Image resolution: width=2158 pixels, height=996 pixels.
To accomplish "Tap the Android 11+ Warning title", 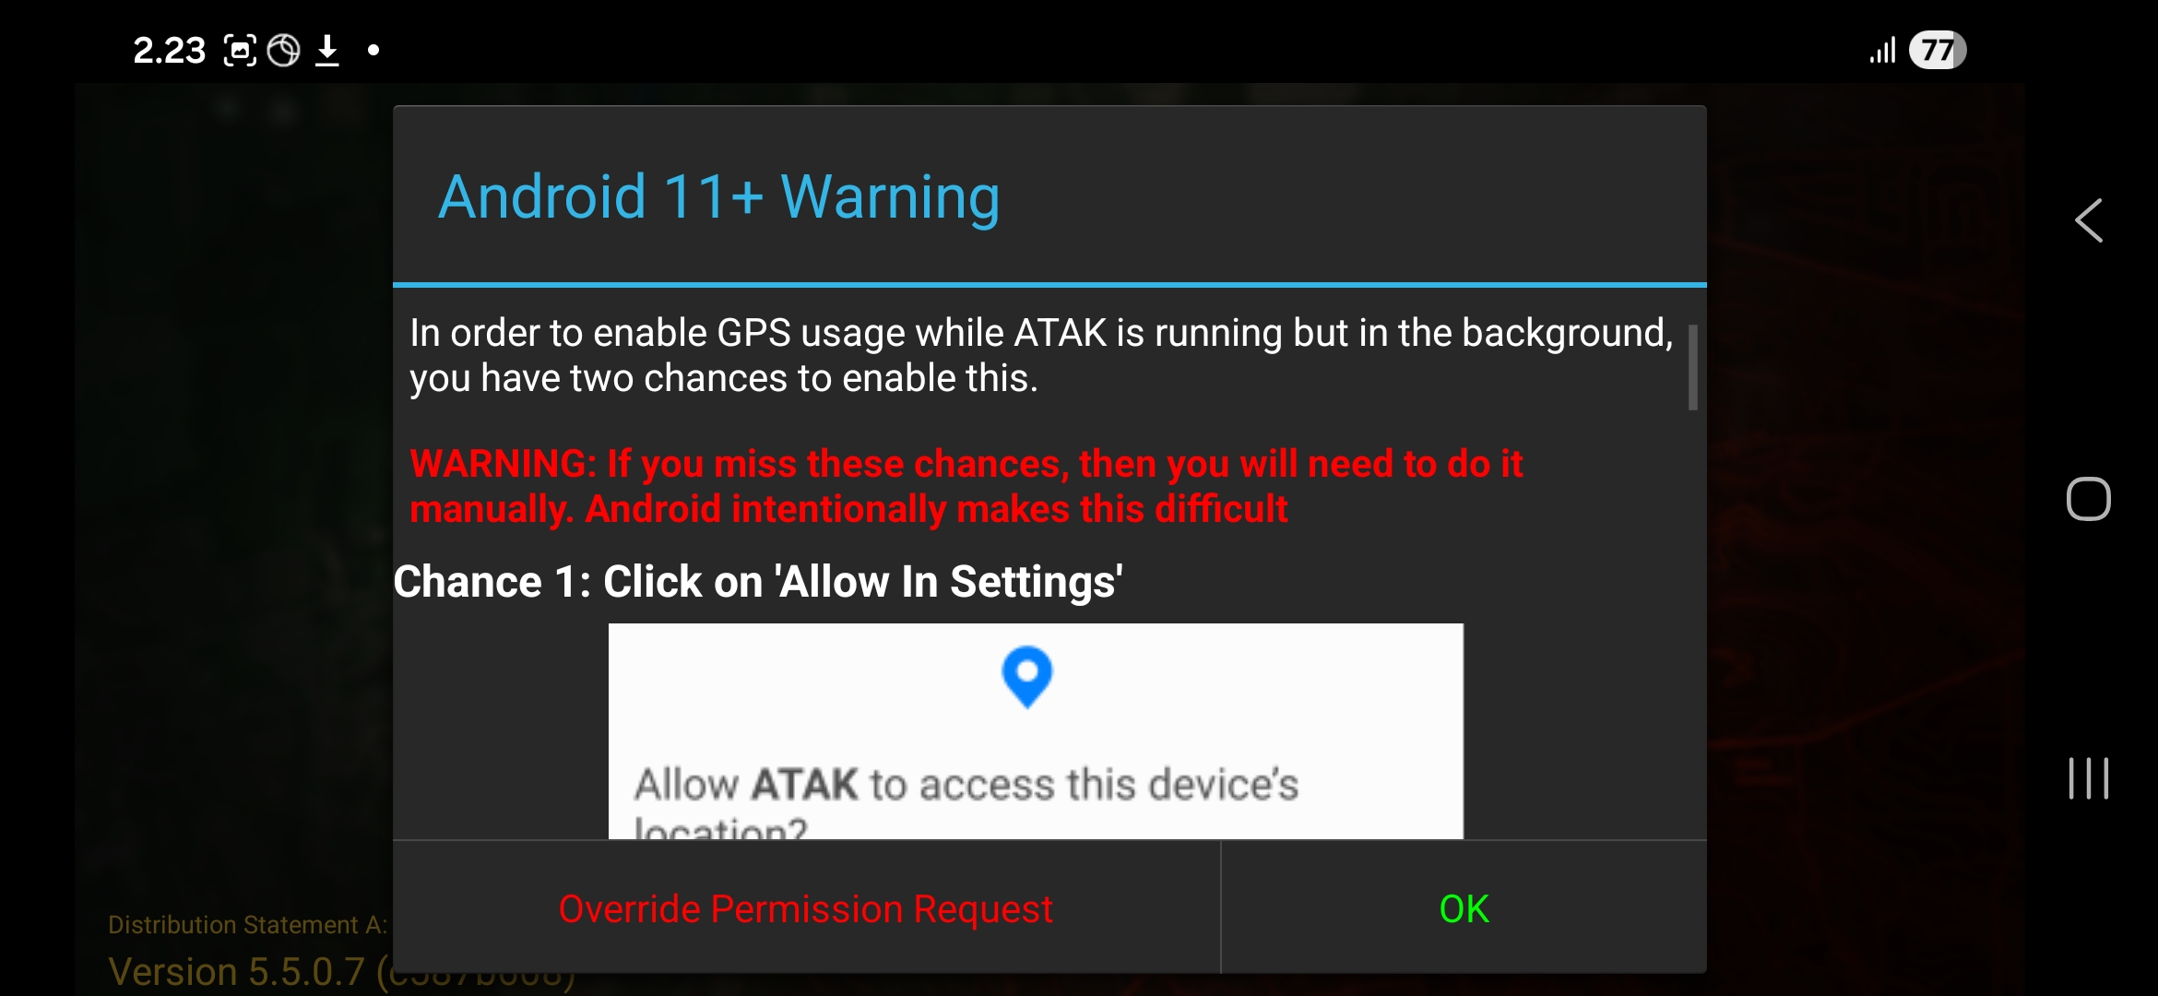I will click(x=718, y=197).
